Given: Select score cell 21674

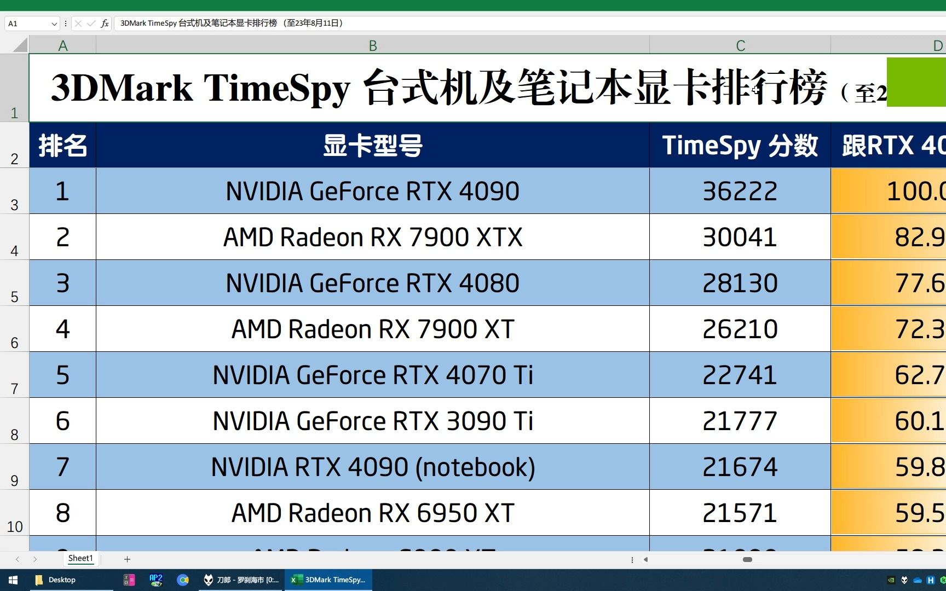Looking at the screenshot, I should 740,467.
